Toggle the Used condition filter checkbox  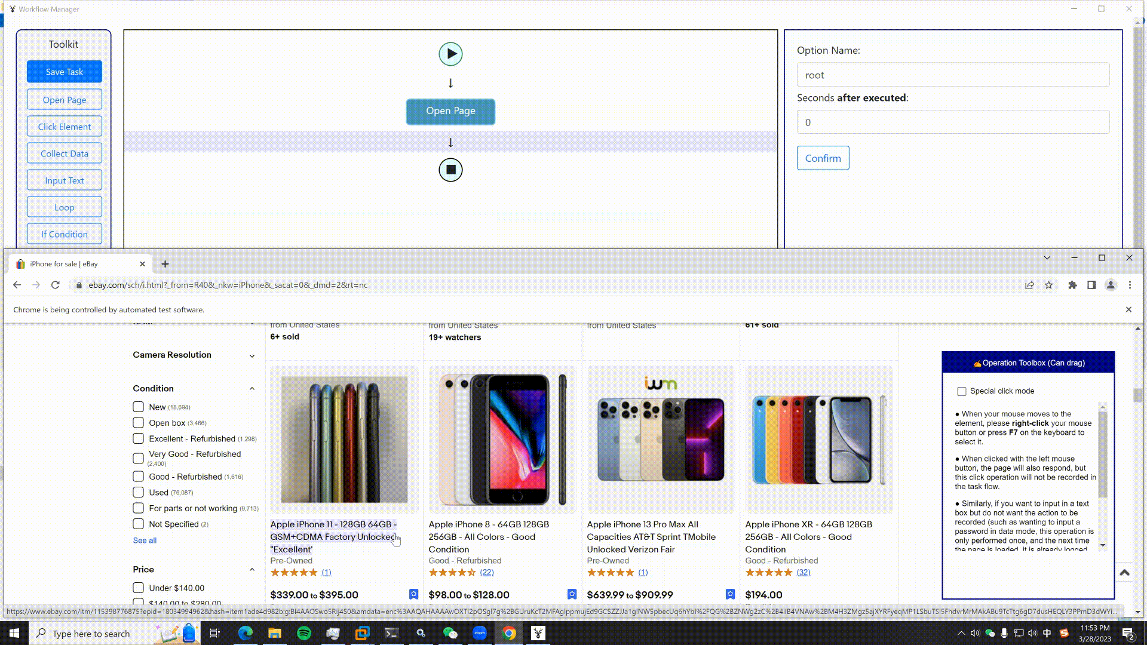pyautogui.click(x=138, y=492)
